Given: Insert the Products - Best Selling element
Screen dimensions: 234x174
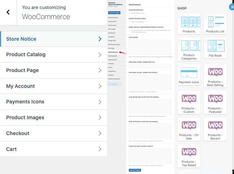Looking at the screenshot, I should [215, 76].
